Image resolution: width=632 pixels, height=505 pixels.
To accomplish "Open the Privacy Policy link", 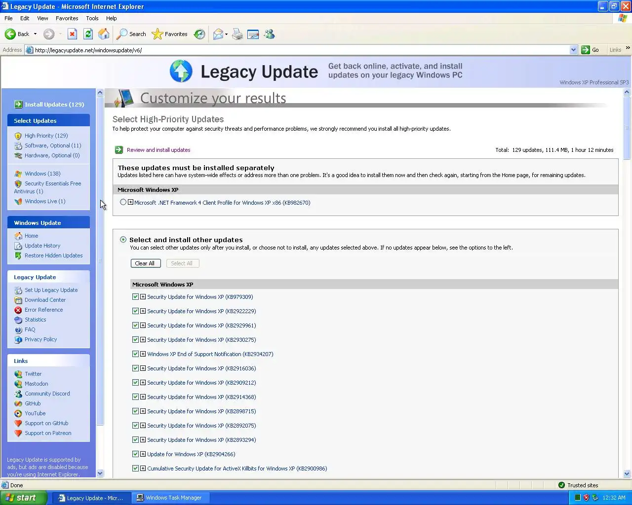I will (x=40, y=339).
